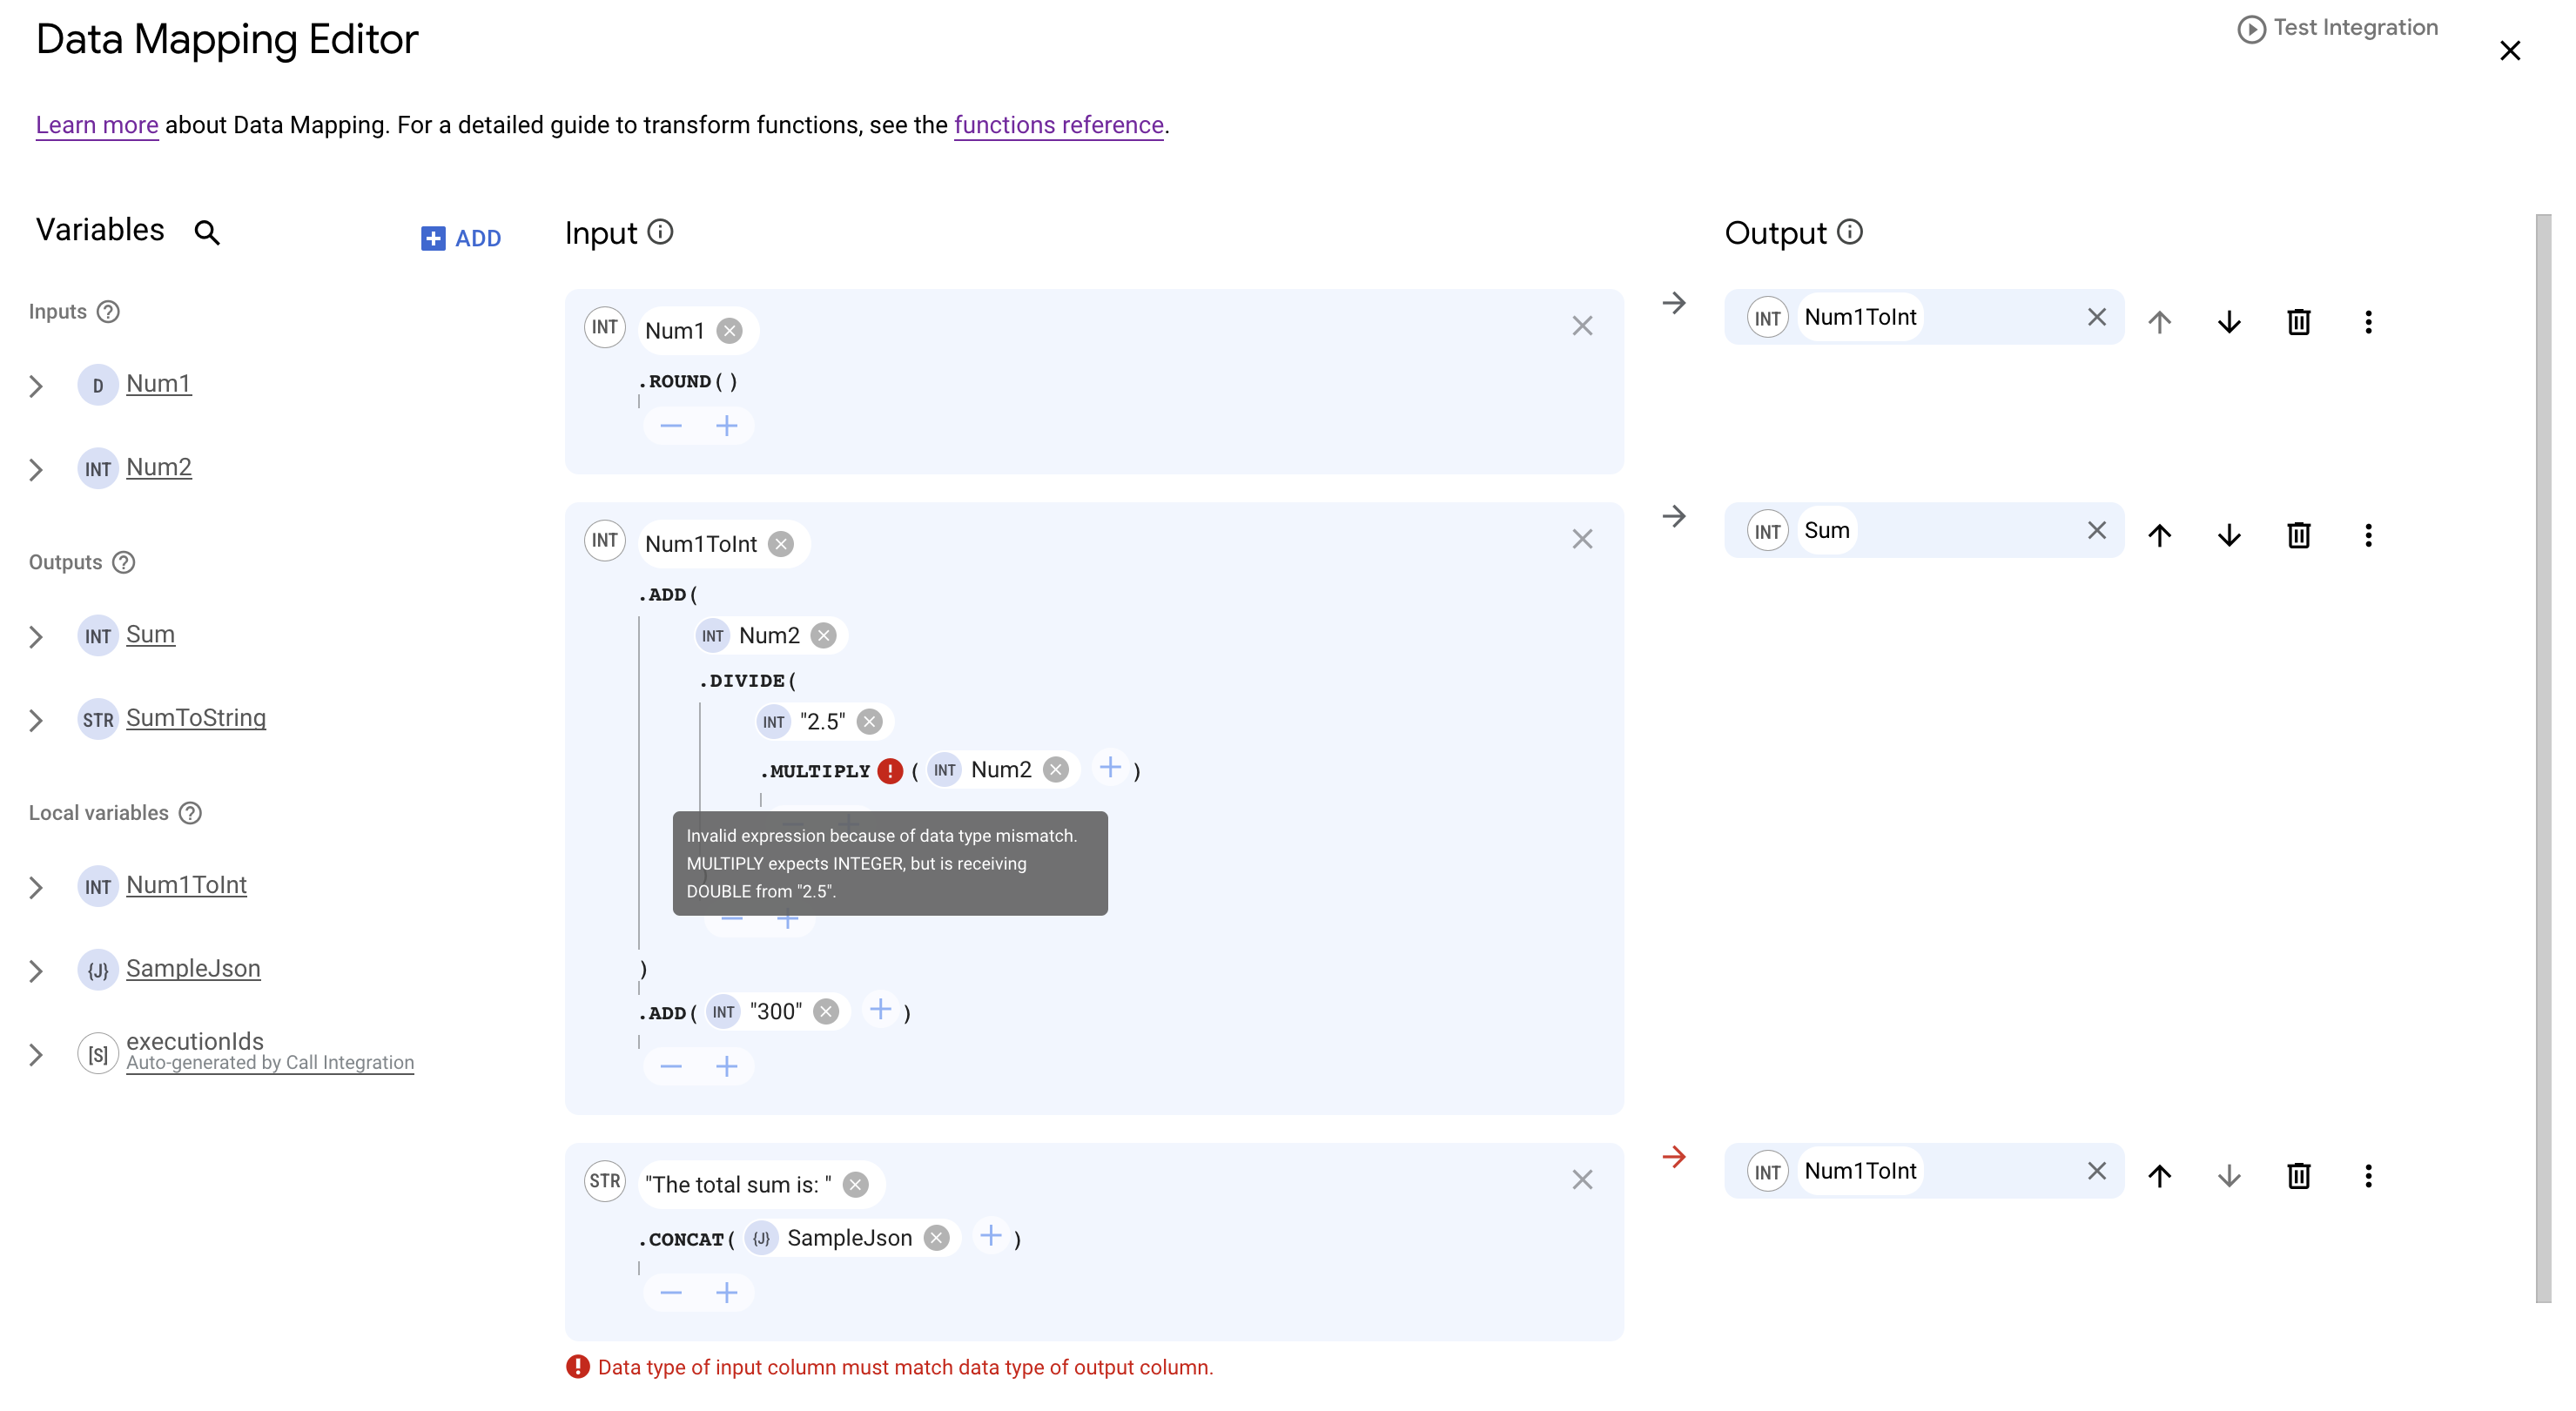
Task: Click the overflow menu for Sum output row
Action: click(2368, 534)
